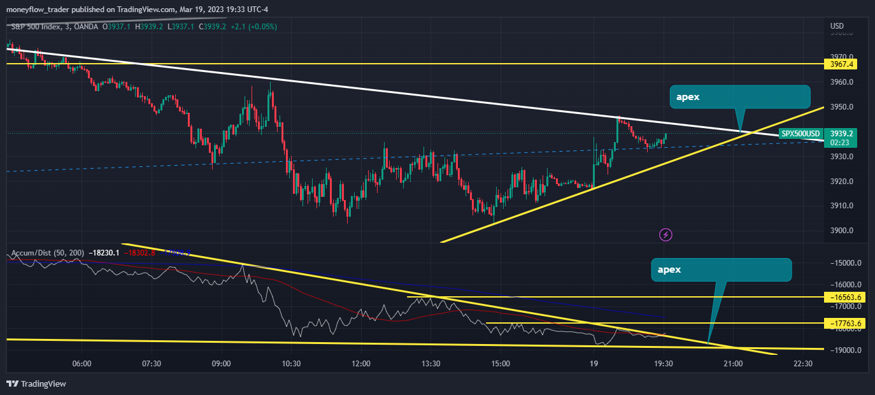Click the 3960.0 price axis label
This screenshot has width=875, height=395.
pos(841,82)
